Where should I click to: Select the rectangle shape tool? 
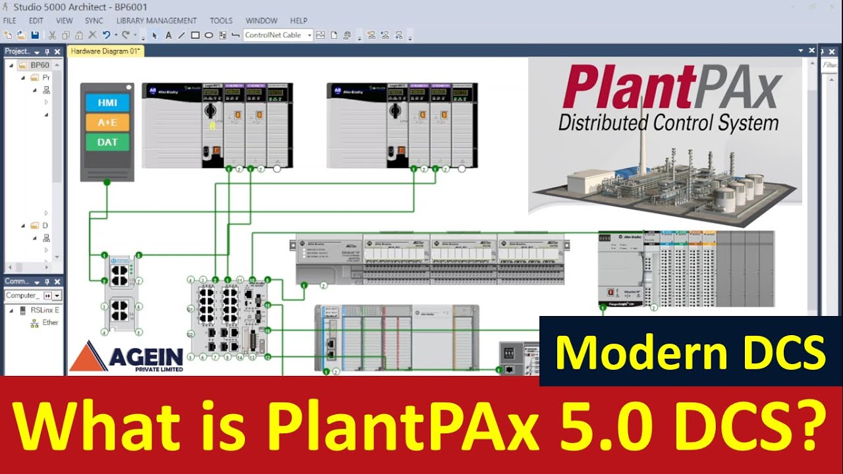(195, 35)
